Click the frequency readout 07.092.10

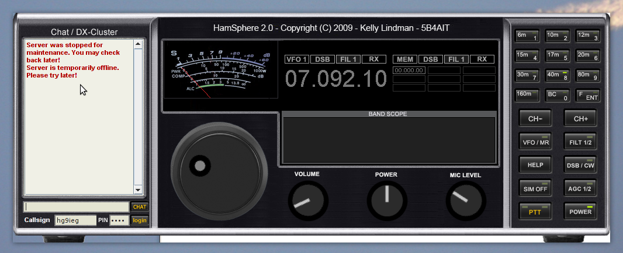pyautogui.click(x=335, y=79)
